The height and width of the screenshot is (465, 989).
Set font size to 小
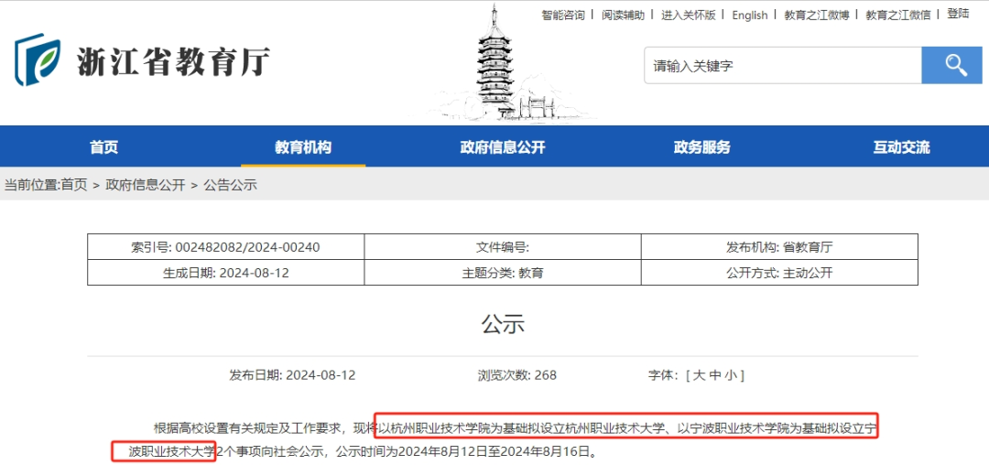(x=731, y=375)
